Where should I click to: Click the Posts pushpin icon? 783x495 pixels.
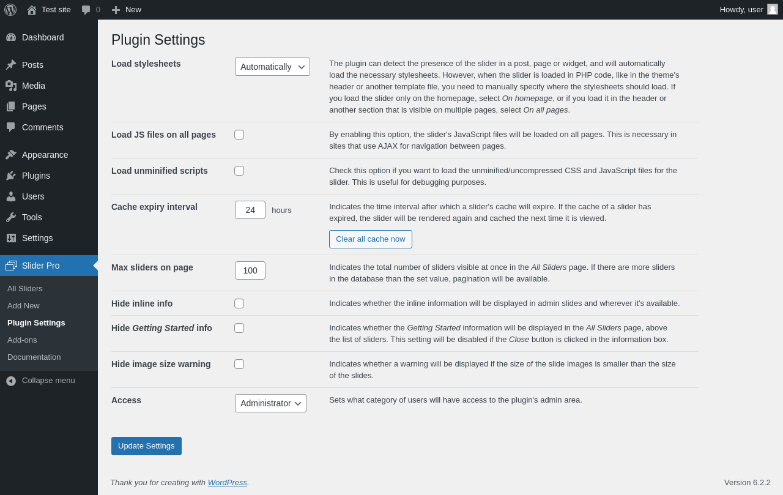(x=11, y=65)
